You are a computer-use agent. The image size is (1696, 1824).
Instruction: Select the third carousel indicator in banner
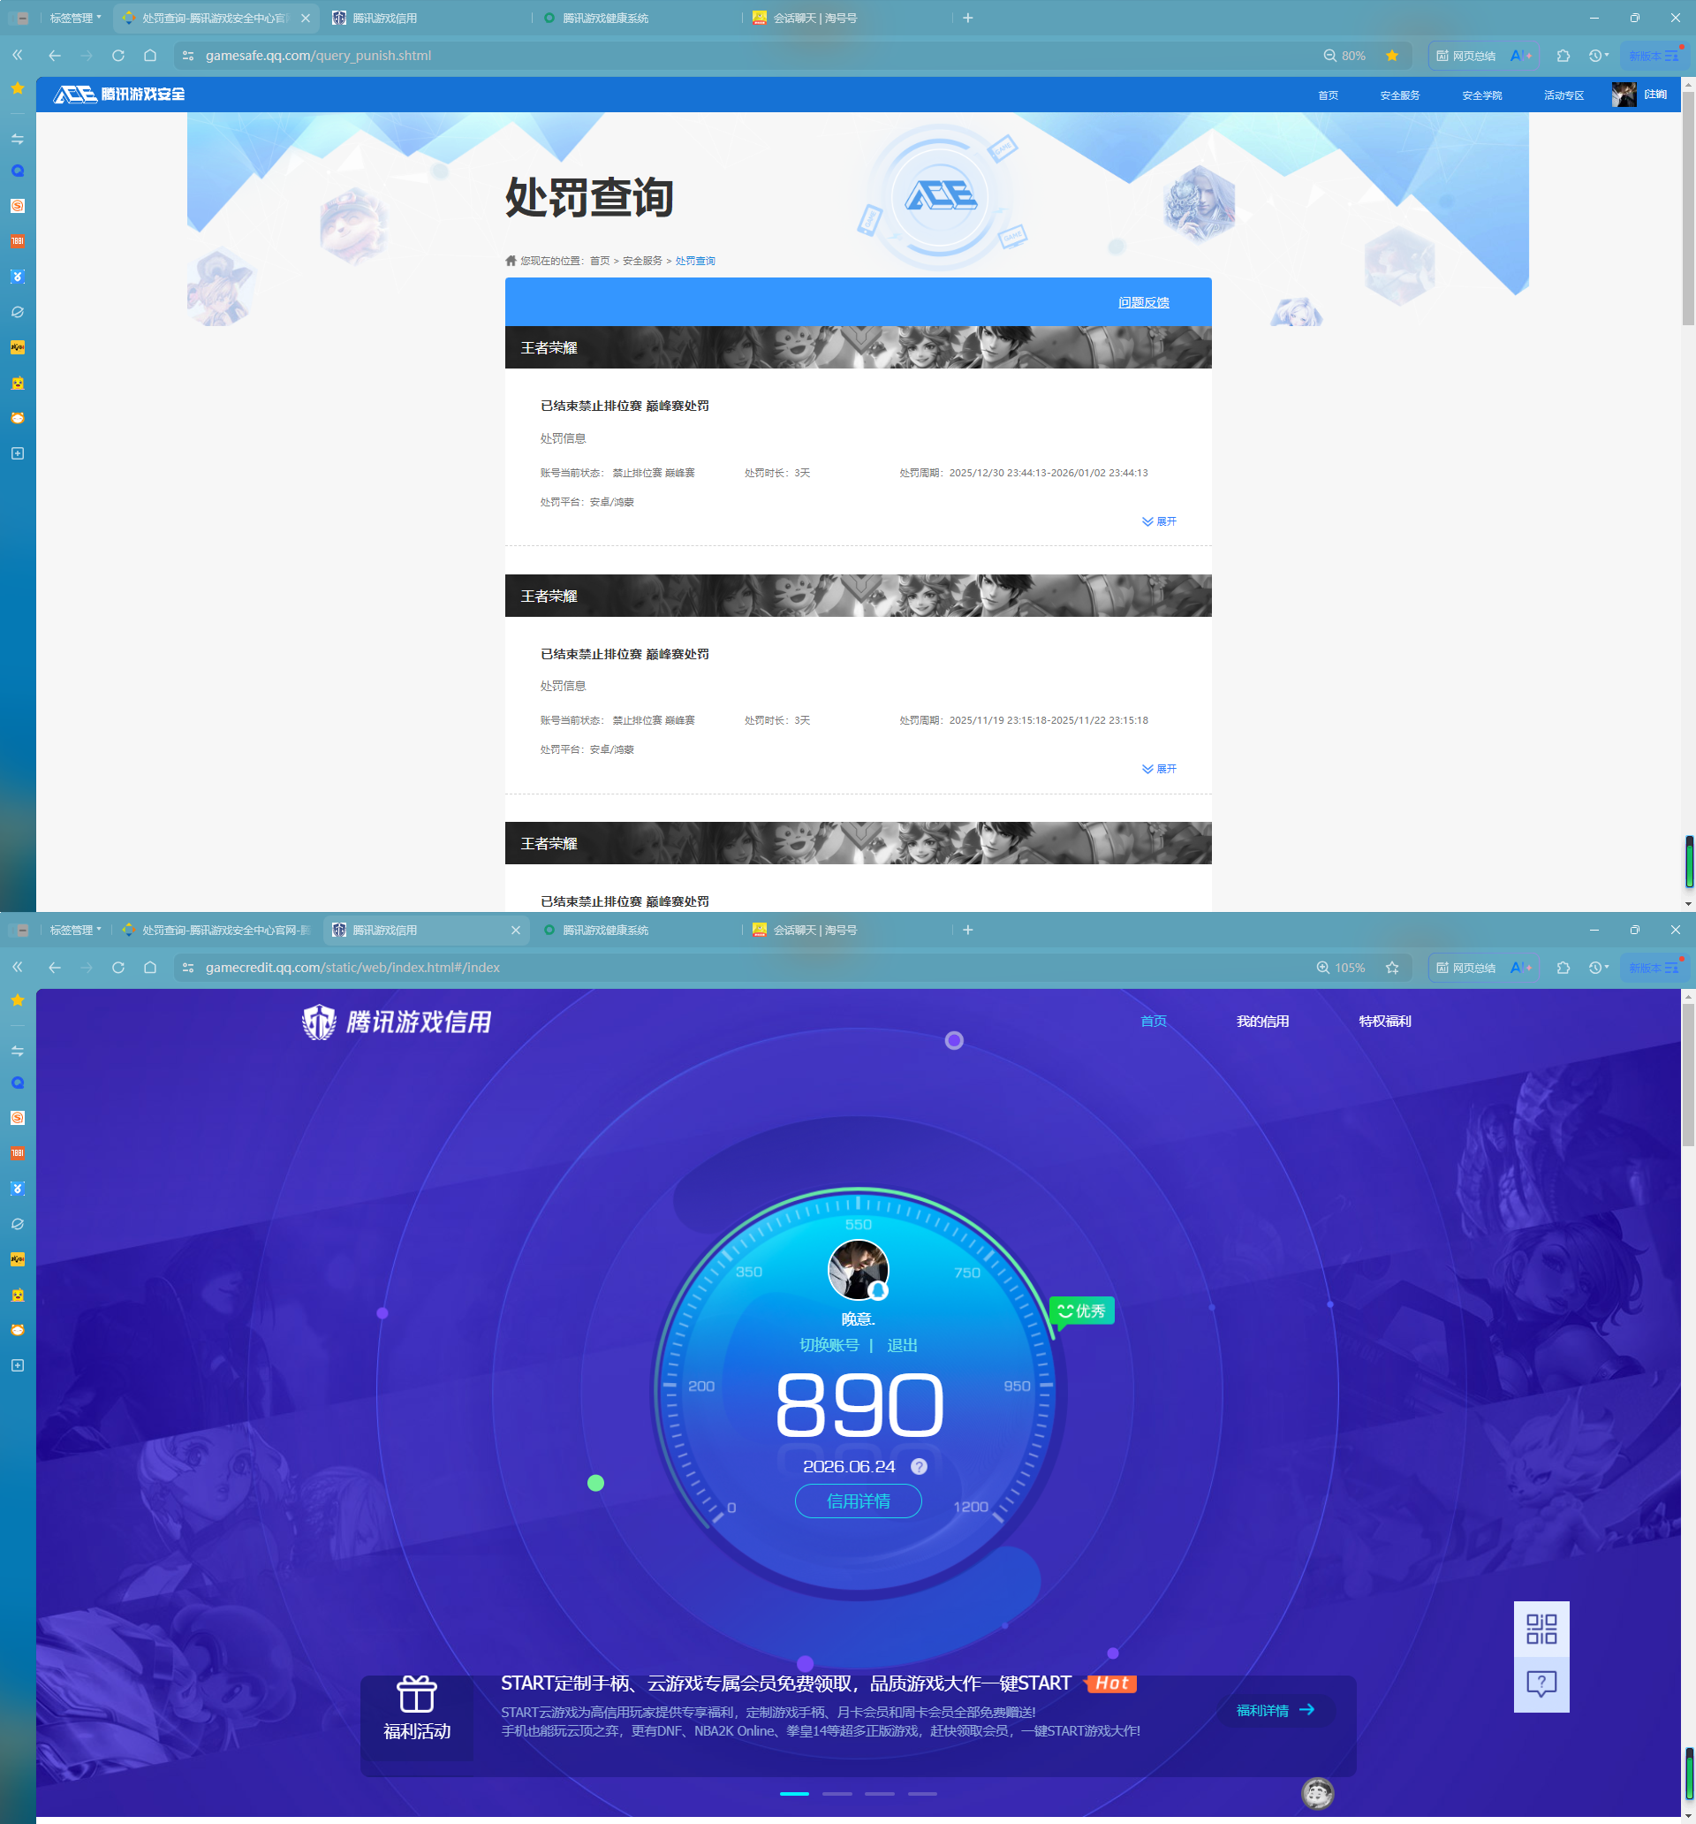pos(880,1794)
